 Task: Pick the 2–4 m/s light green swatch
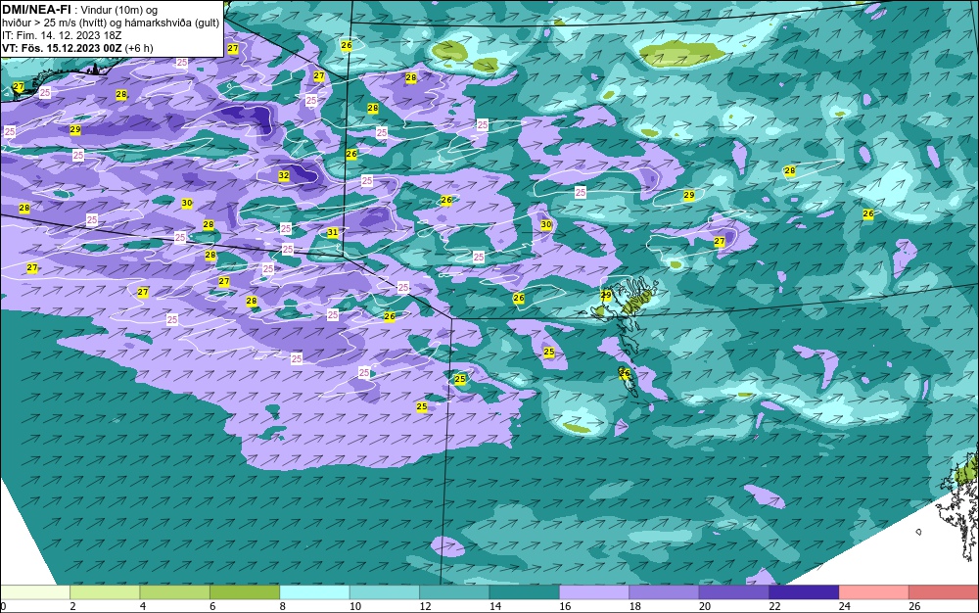(x=105, y=592)
